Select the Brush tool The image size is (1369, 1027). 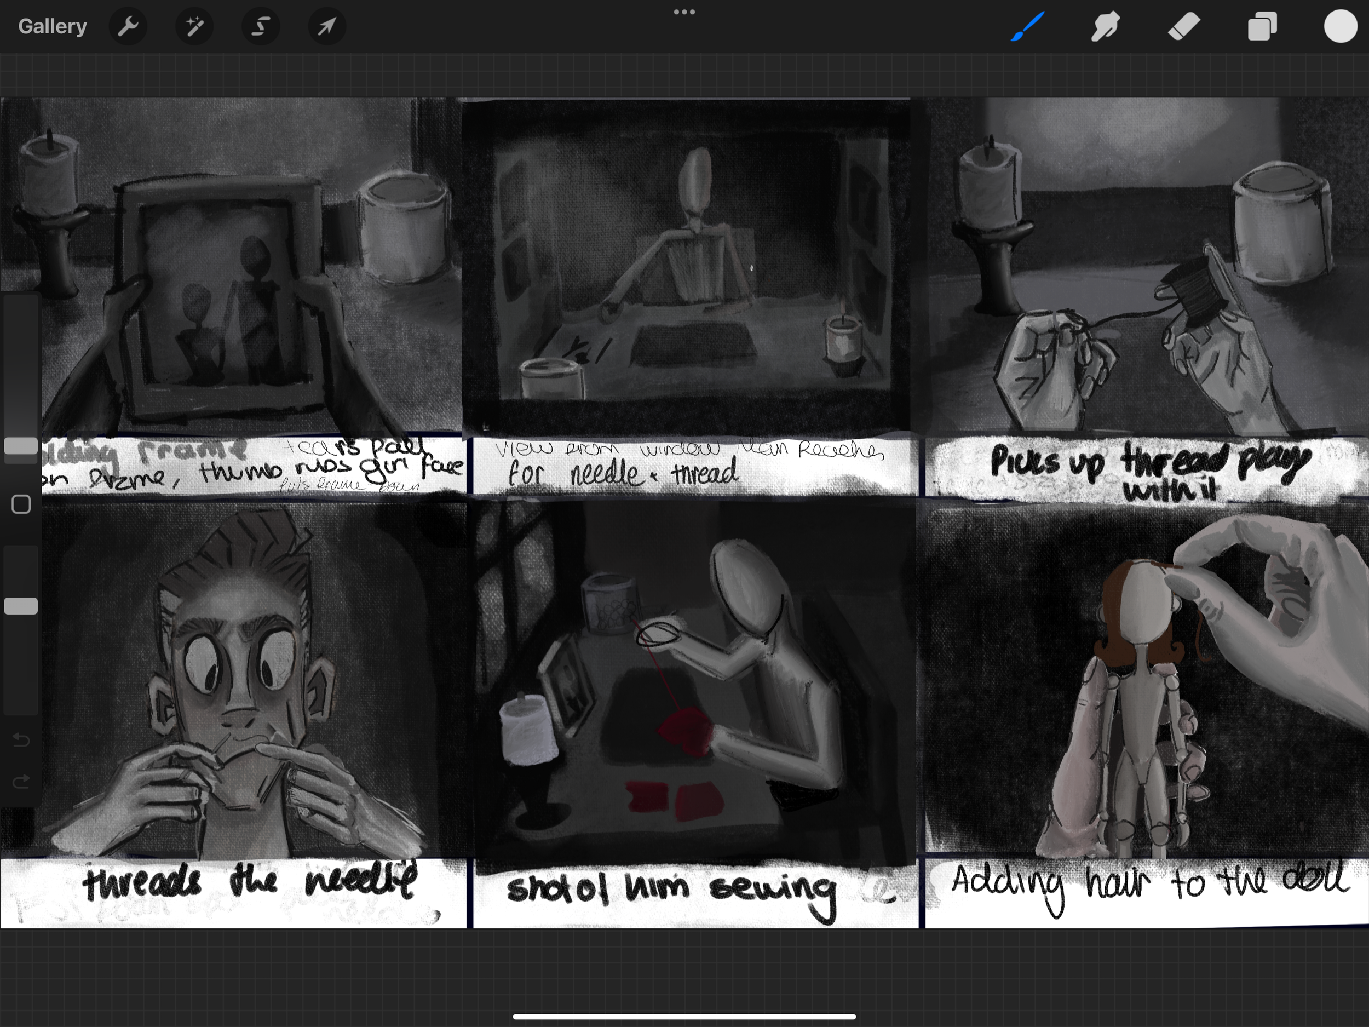tap(1028, 27)
